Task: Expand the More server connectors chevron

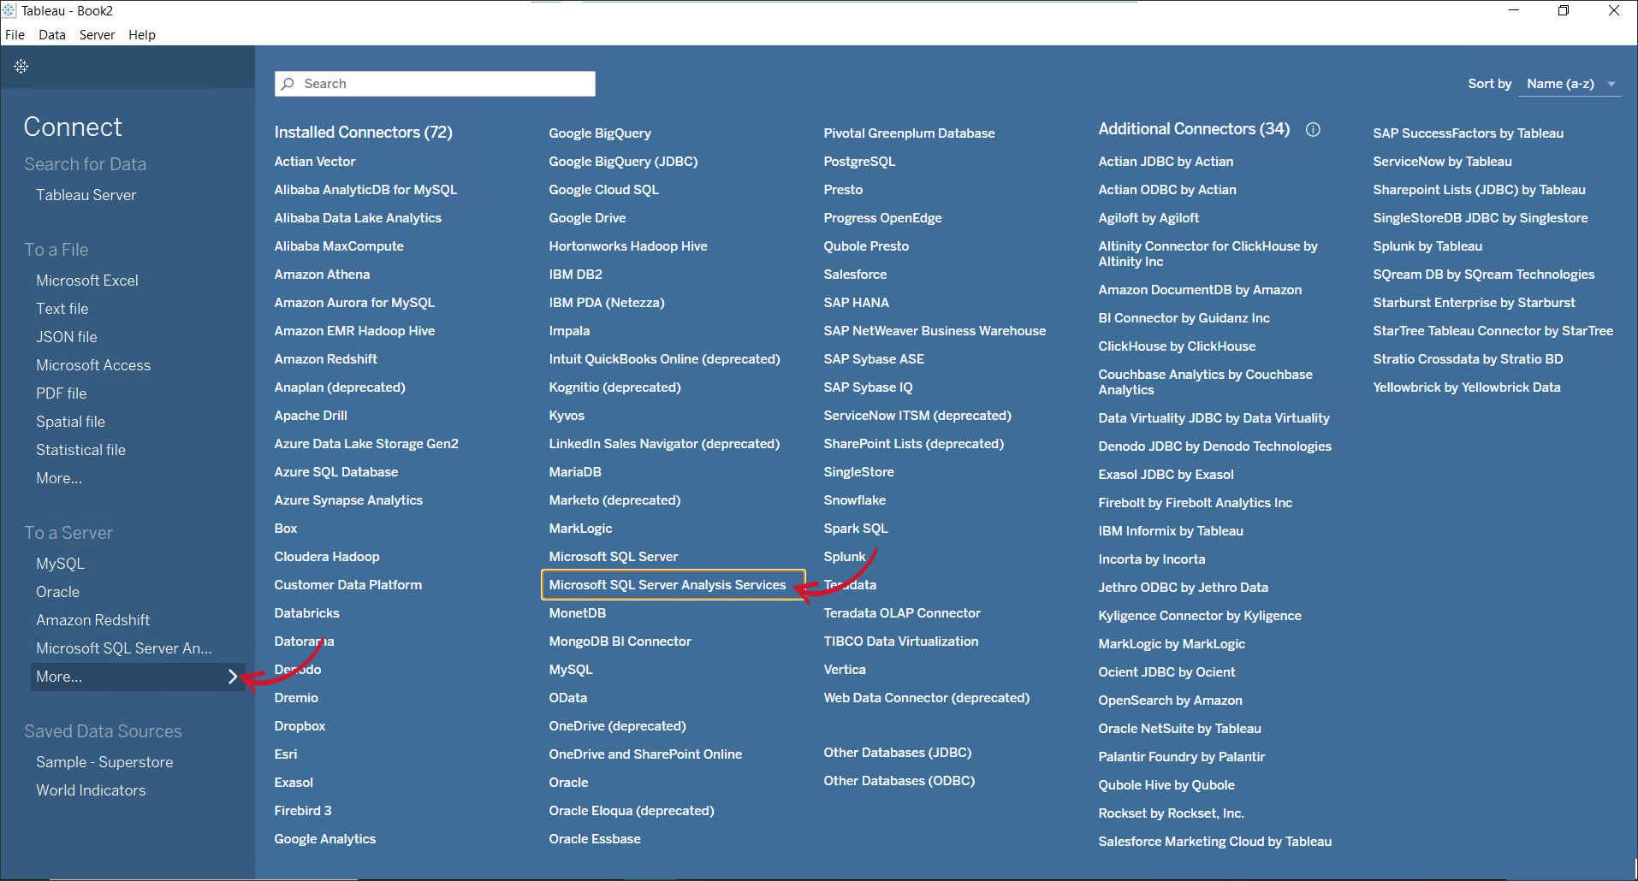Action: [x=233, y=677]
